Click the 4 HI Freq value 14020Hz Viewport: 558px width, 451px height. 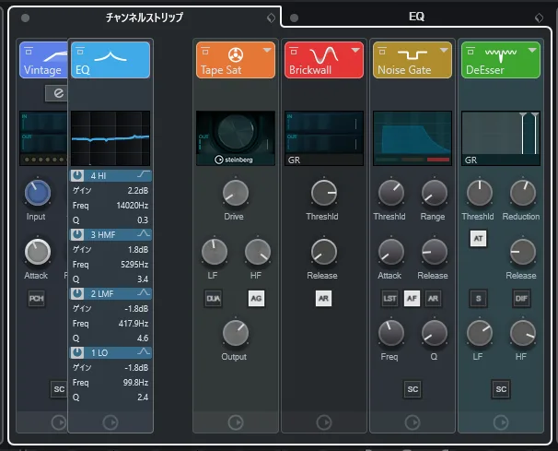point(132,206)
